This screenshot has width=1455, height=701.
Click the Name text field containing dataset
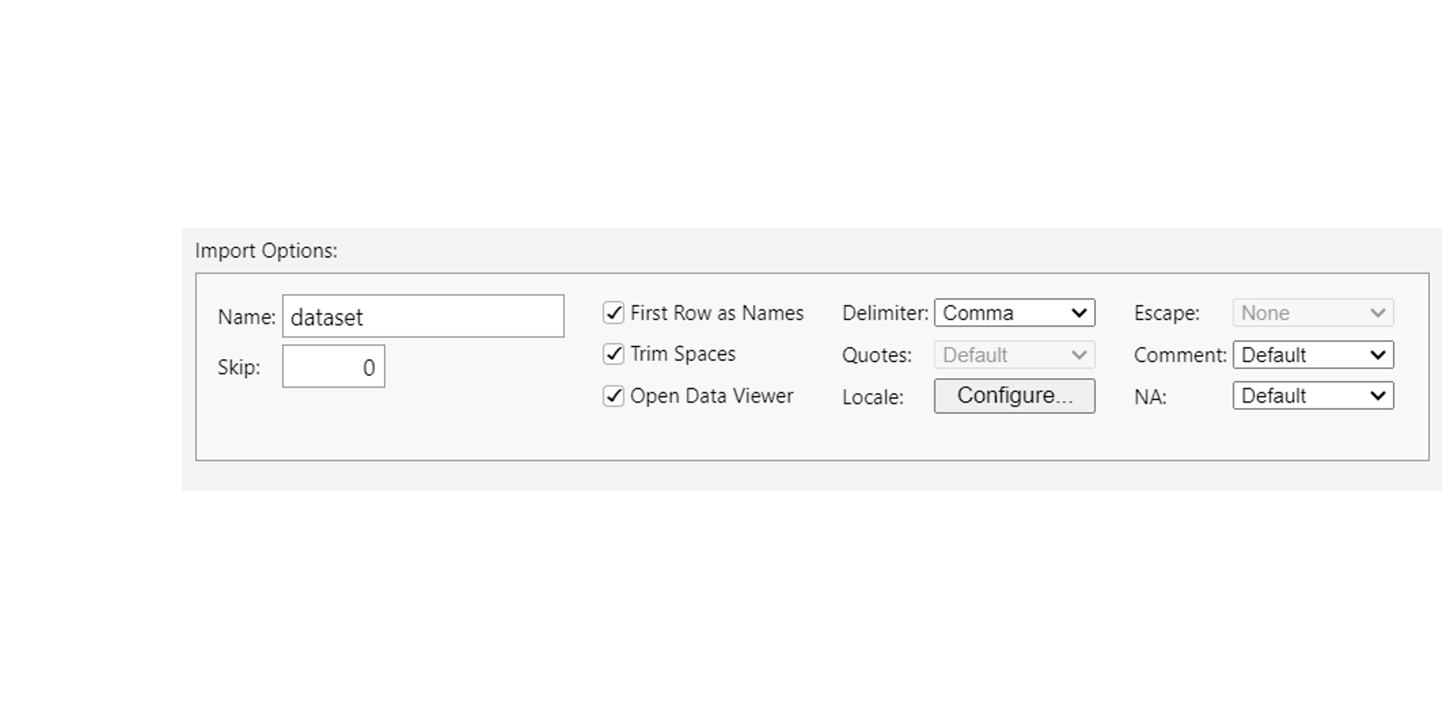(422, 316)
